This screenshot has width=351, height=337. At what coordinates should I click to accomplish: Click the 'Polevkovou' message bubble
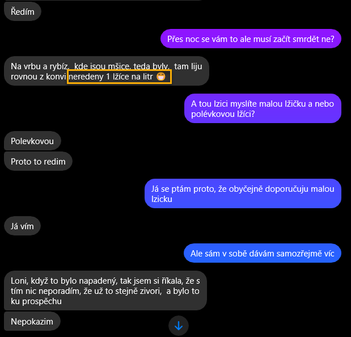[x=32, y=141]
